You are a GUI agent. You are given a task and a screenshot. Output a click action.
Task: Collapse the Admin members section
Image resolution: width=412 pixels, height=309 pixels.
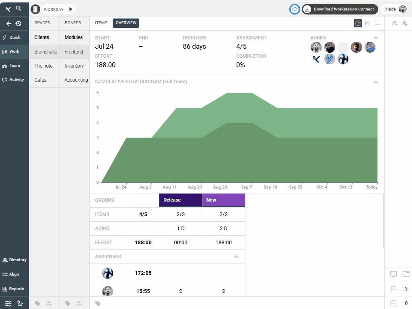[x=376, y=38]
